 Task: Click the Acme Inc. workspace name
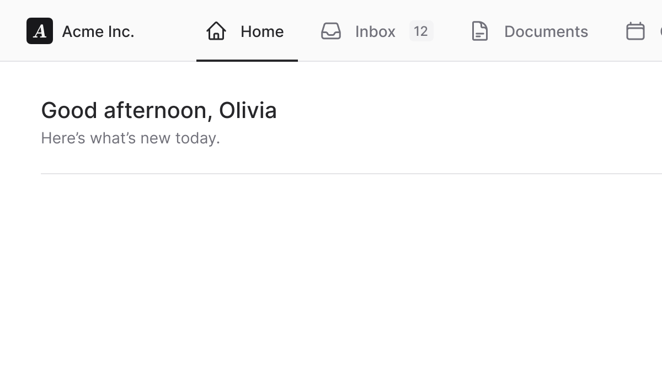[x=98, y=31]
